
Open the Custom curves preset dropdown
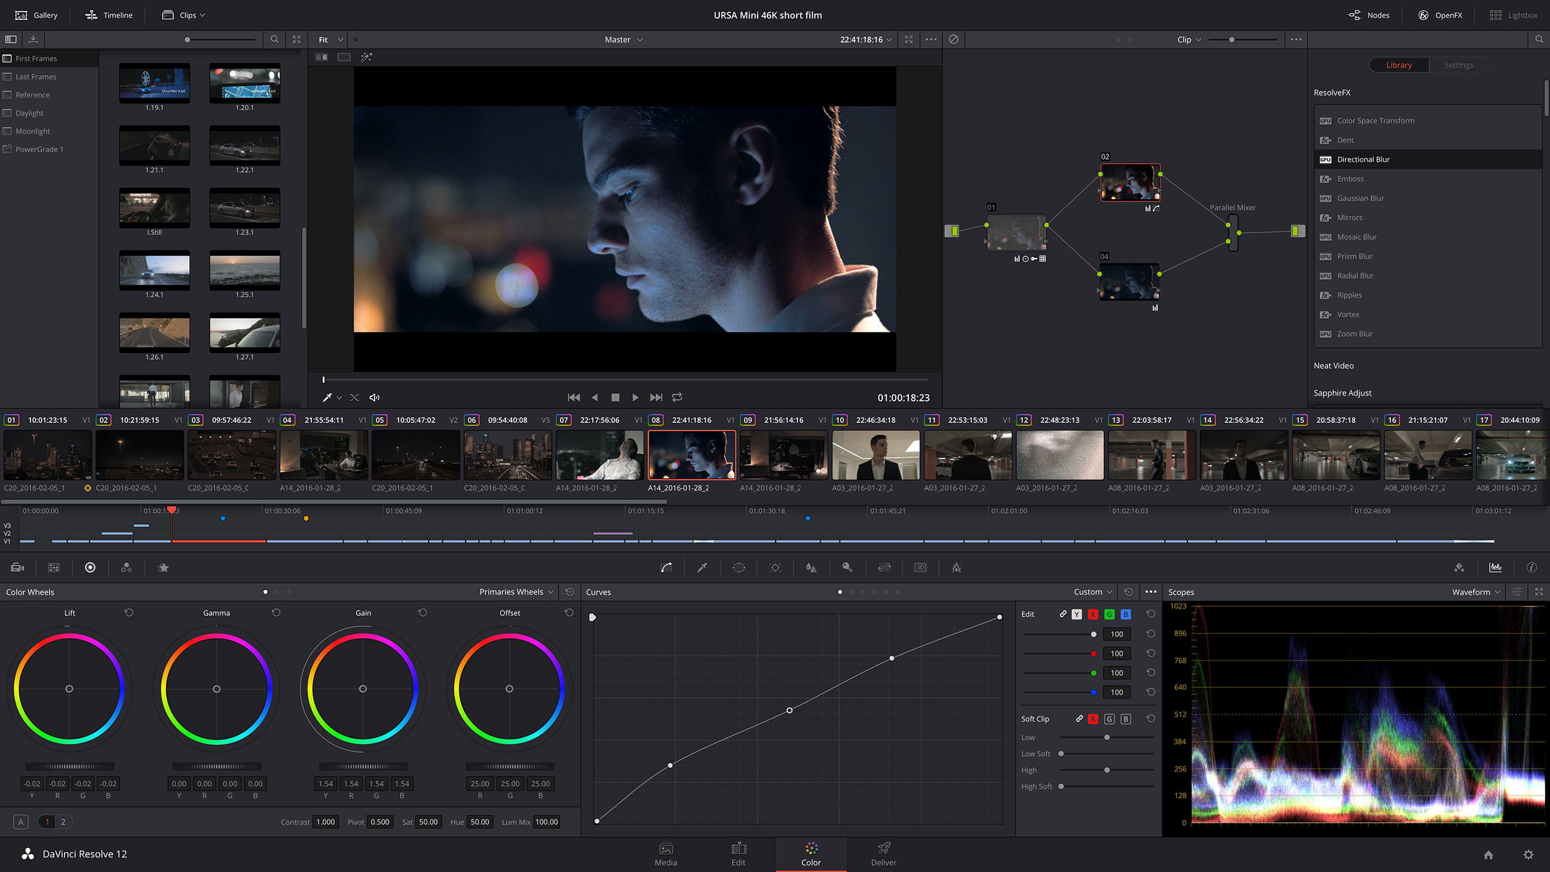(x=1091, y=592)
